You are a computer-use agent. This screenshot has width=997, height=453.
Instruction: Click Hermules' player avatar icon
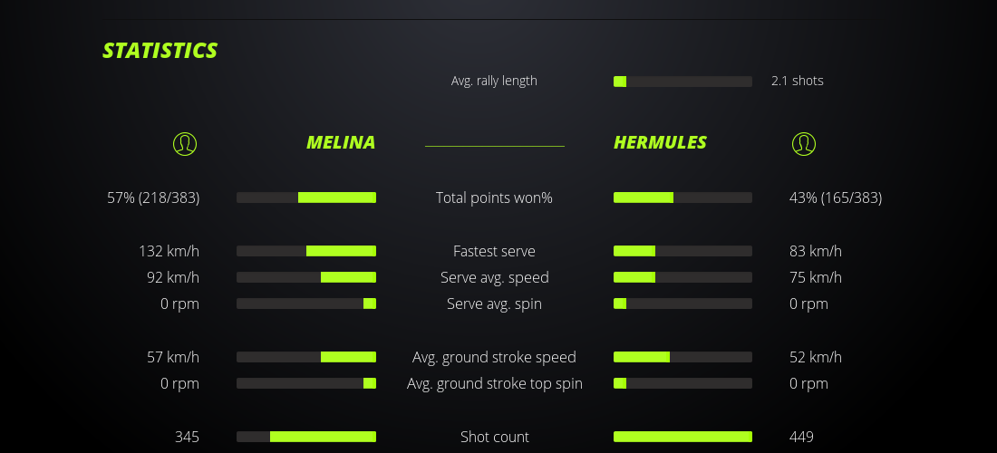click(x=803, y=144)
